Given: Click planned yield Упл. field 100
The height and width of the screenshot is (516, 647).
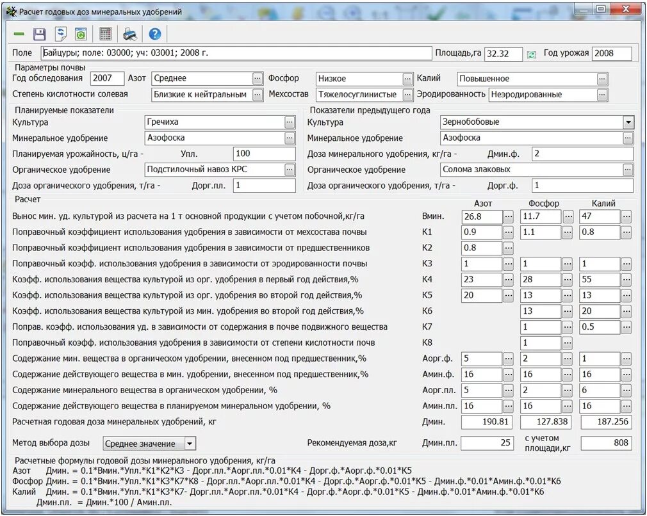Looking at the screenshot, I should pos(264,154).
